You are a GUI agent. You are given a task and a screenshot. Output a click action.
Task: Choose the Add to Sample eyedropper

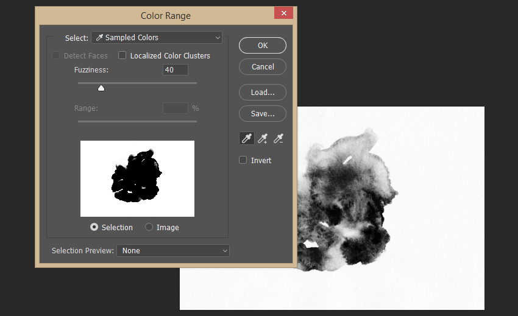[x=263, y=139]
